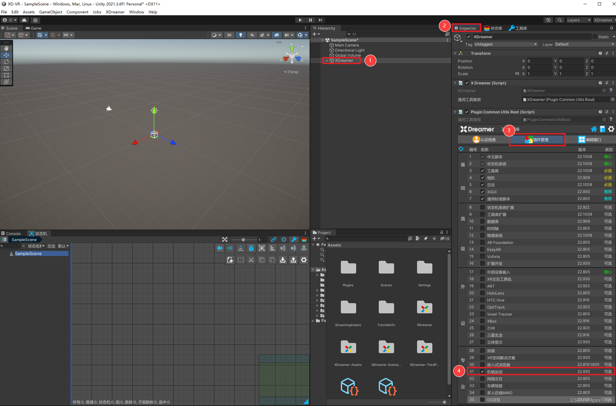This screenshot has height=406, width=616.
Task: Click the 编辑窗口 button
Action: pyautogui.click(x=590, y=139)
